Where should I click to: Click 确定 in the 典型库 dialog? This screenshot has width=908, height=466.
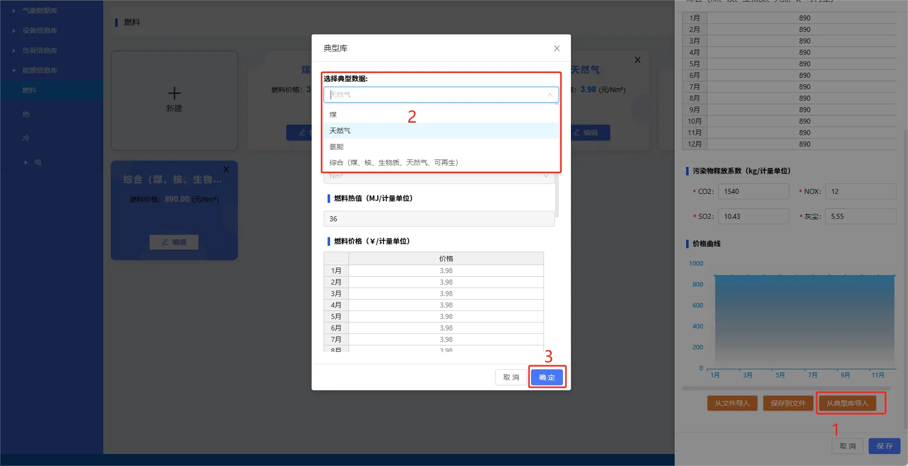[x=547, y=377]
